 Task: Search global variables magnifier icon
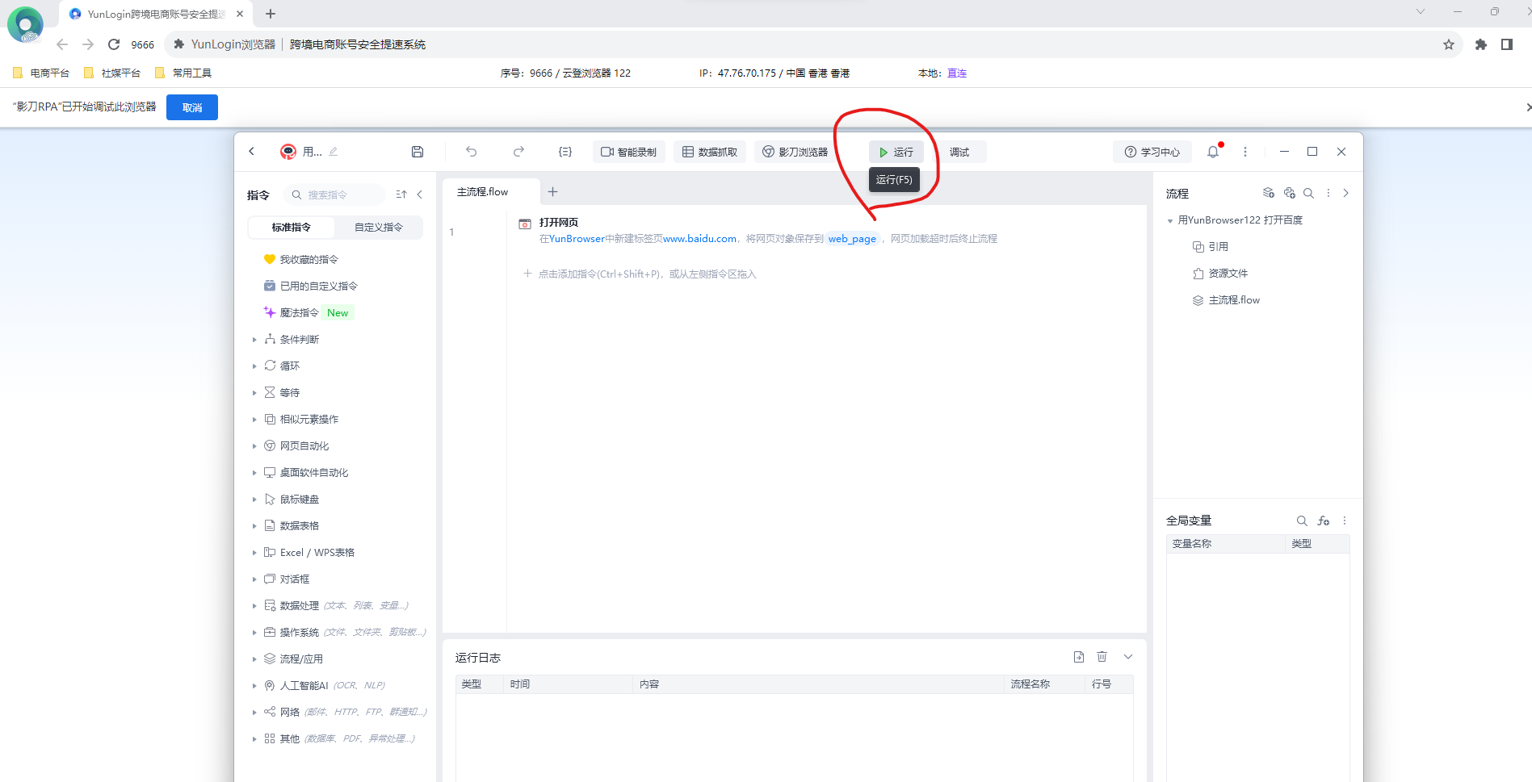[1302, 521]
